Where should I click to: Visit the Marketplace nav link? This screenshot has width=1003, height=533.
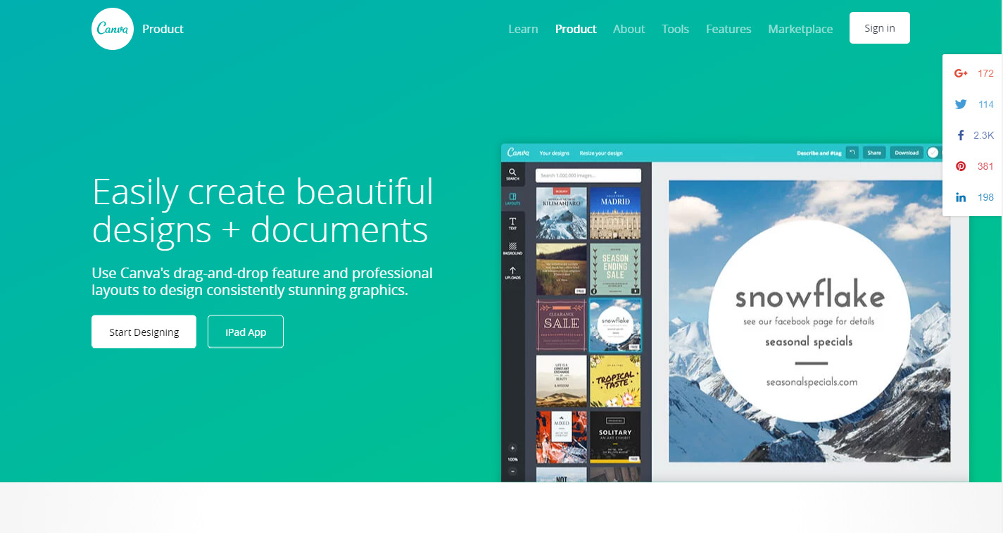tap(800, 29)
